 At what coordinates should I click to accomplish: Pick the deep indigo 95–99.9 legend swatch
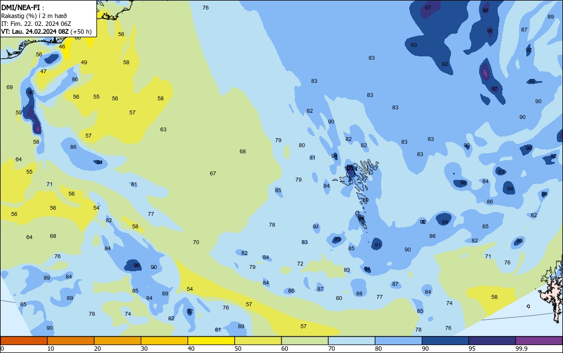[x=492, y=341]
